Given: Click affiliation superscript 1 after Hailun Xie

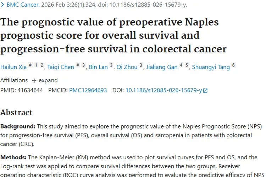Looking at the screenshot, I should point(37,65).
